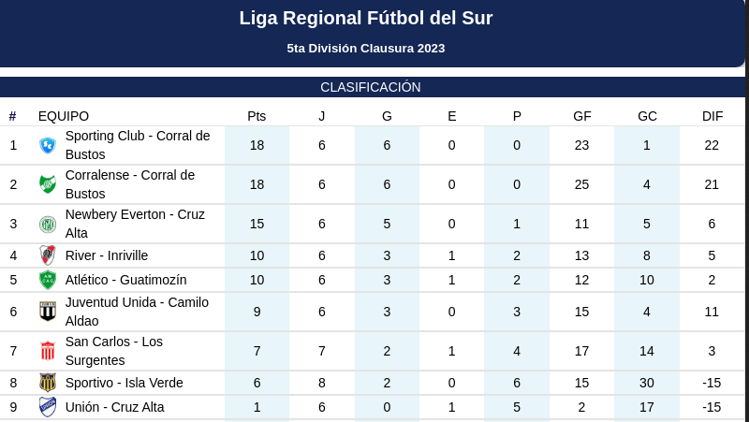Click the 5ta División Clausura 2023 subtitle
Image resolution: width=749 pixels, height=422 pixels.
[x=366, y=49]
